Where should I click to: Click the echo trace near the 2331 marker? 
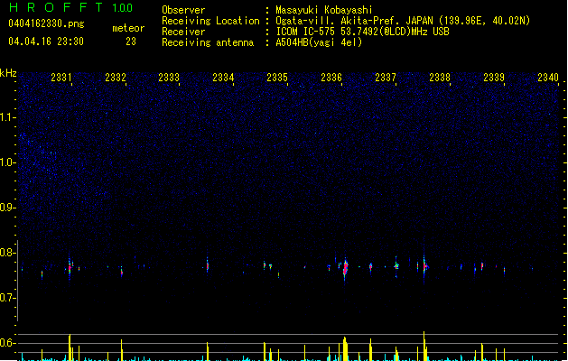(x=70, y=268)
